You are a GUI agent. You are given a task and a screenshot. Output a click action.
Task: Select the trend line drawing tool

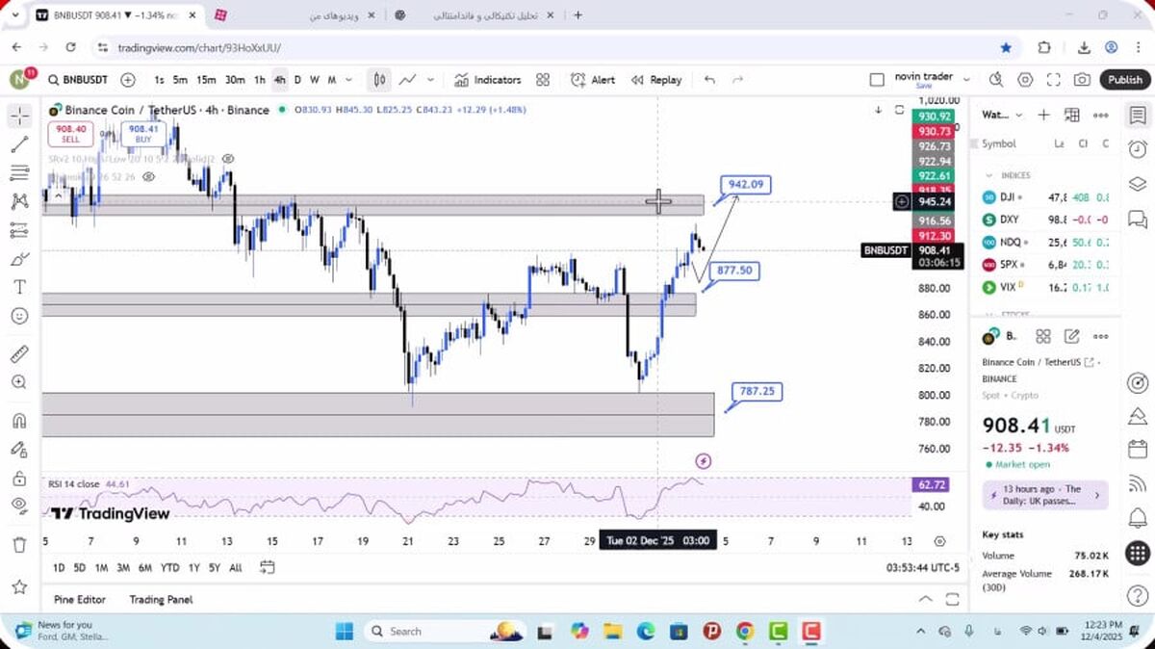[x=19, y=144]
